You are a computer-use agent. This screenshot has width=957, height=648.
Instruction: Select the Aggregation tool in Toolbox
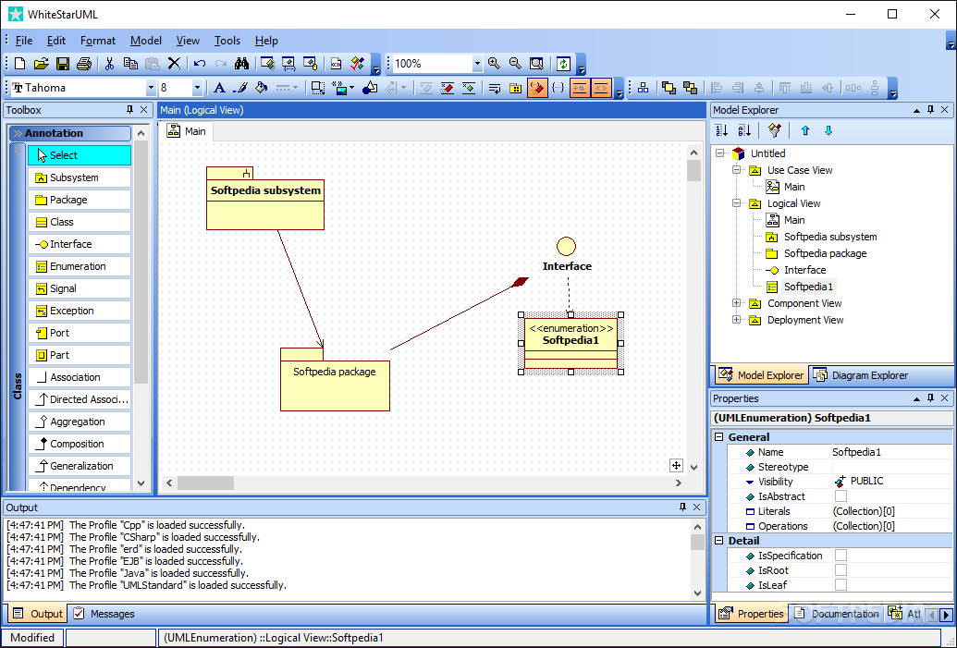pyautogui.click(x=80, y=422)
